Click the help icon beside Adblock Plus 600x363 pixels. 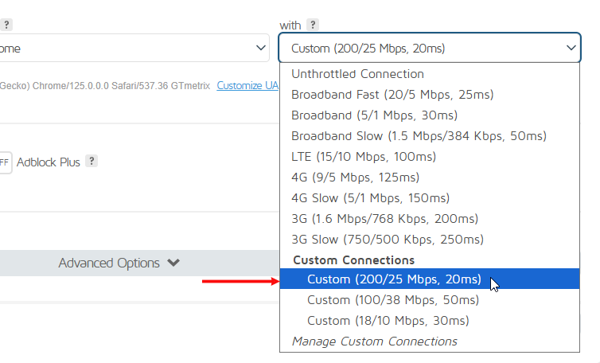point(92,162)
